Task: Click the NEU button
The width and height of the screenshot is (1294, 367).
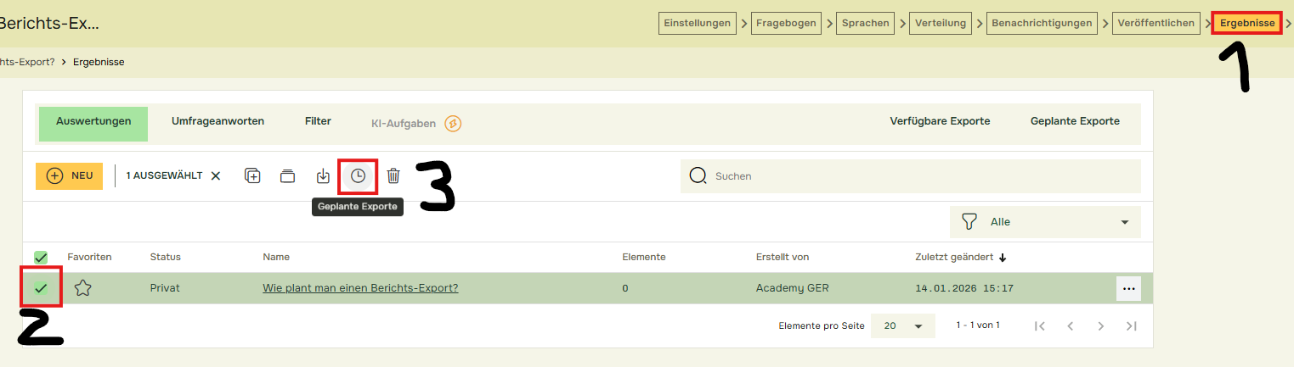Action: click(70, 175)
